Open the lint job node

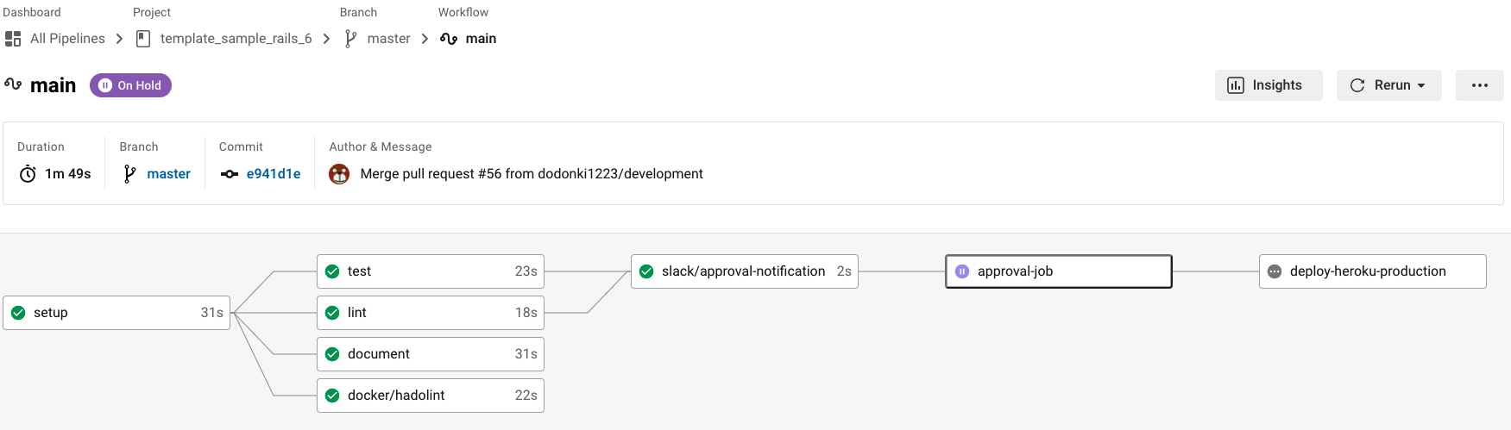pos(431,313)
